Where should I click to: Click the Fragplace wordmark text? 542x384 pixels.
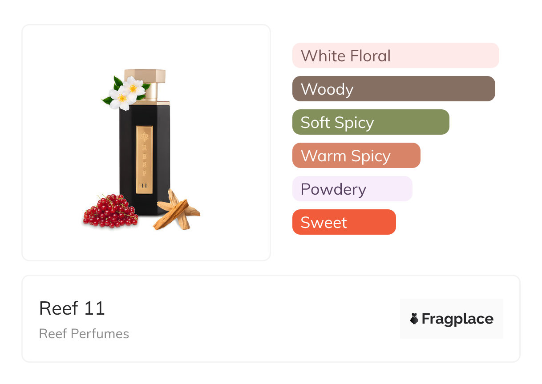click(457, 319)
